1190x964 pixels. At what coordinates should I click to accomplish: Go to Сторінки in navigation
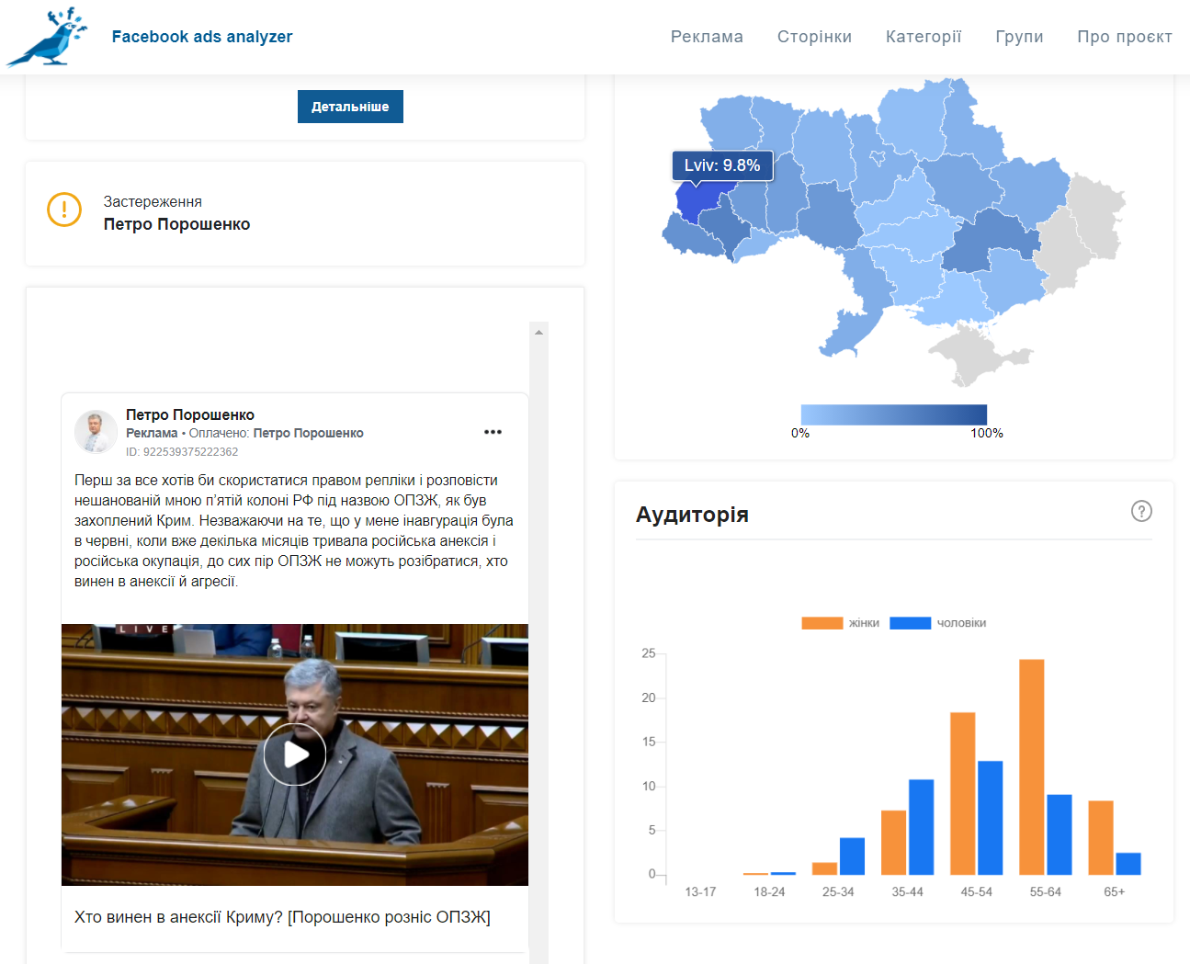[814, 37]
